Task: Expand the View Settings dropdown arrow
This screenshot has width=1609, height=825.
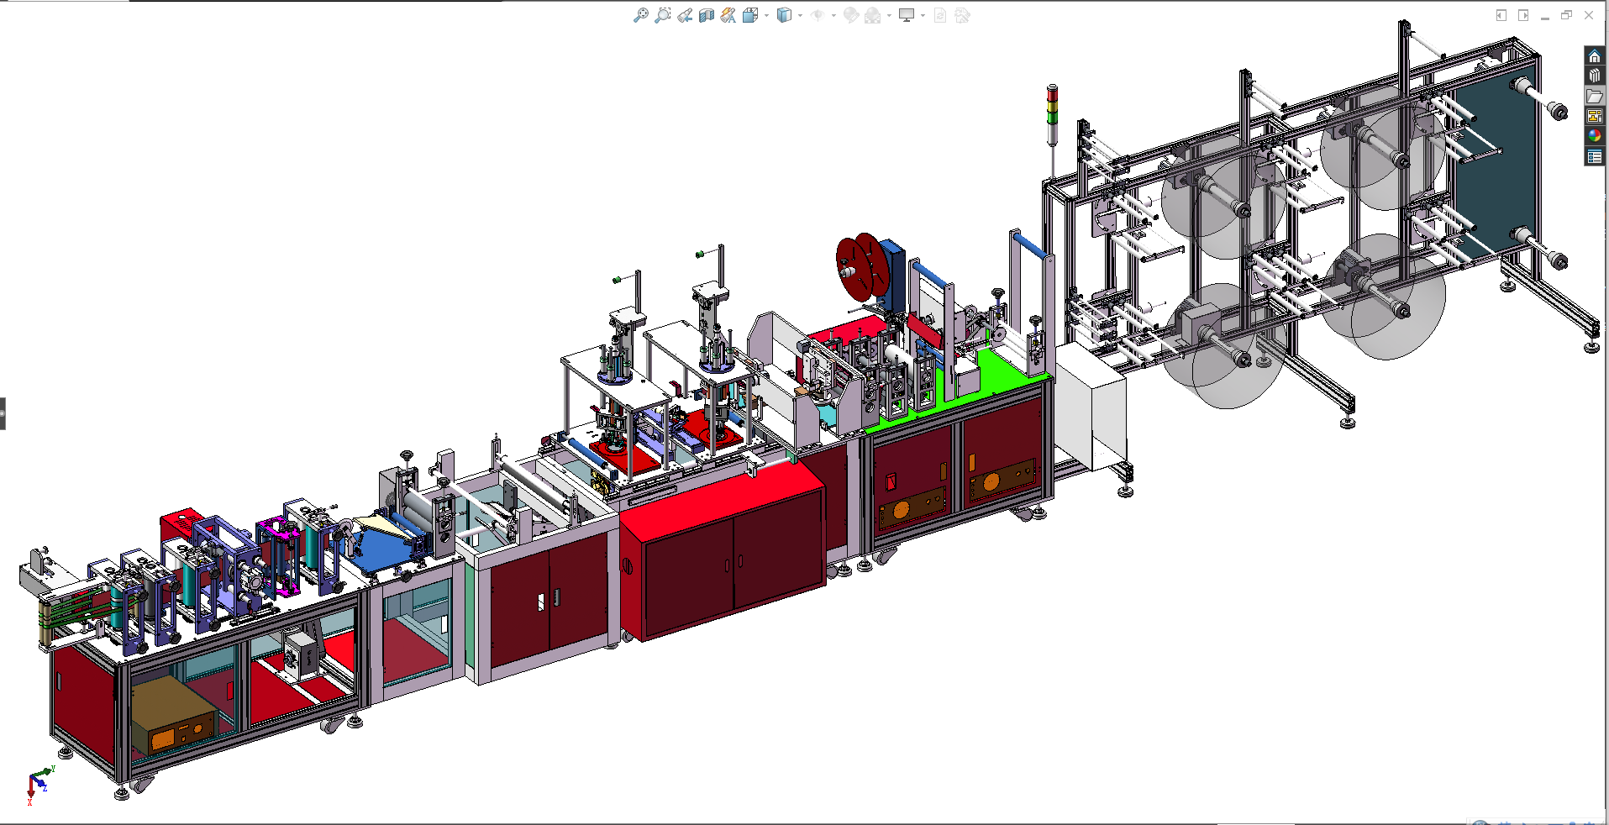Action: (x=923, y=15)
